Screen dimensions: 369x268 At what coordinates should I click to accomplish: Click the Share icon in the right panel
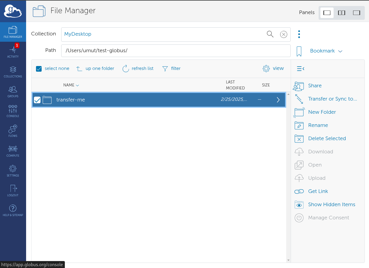(298, 86)
